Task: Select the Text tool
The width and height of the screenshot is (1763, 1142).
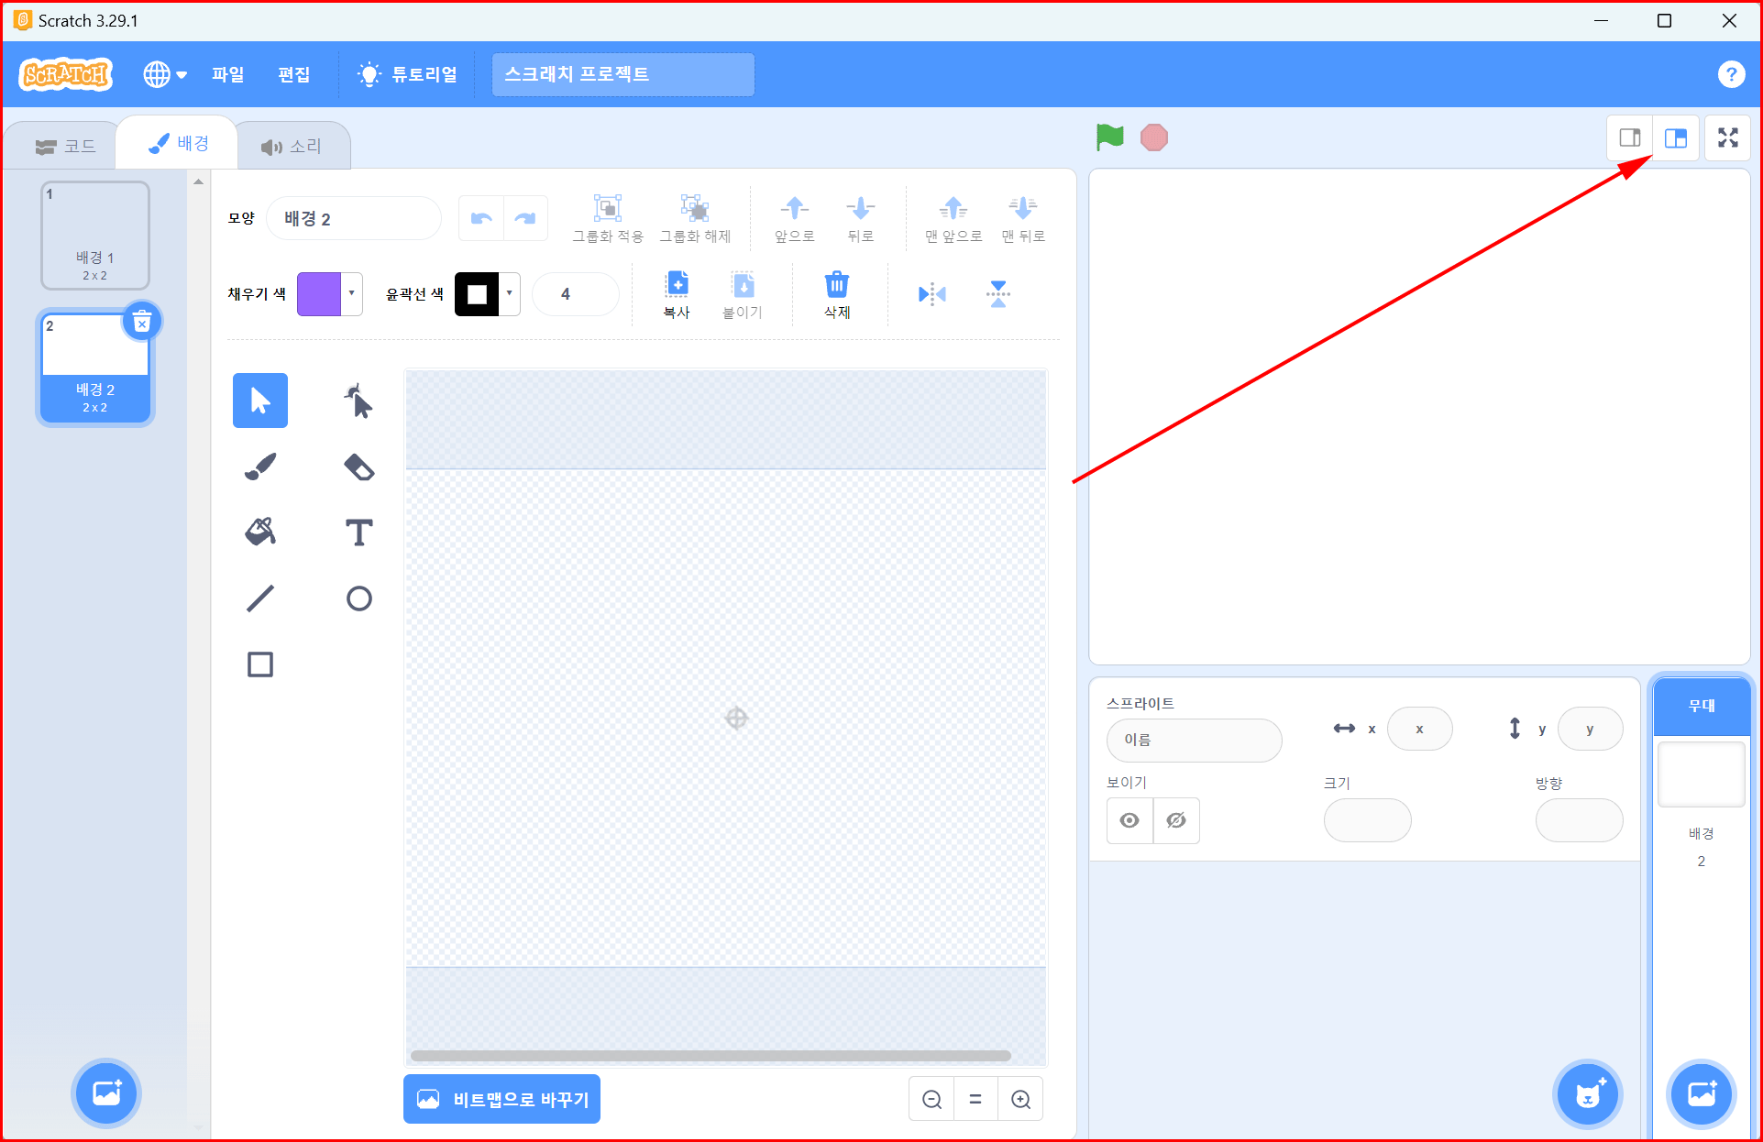Action: pyautogui.click(x=358, y=533)
